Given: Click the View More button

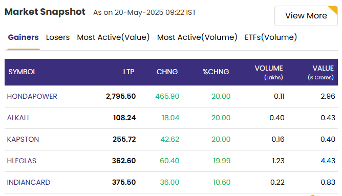Looking at the screenshot, I should click(306, 16).
